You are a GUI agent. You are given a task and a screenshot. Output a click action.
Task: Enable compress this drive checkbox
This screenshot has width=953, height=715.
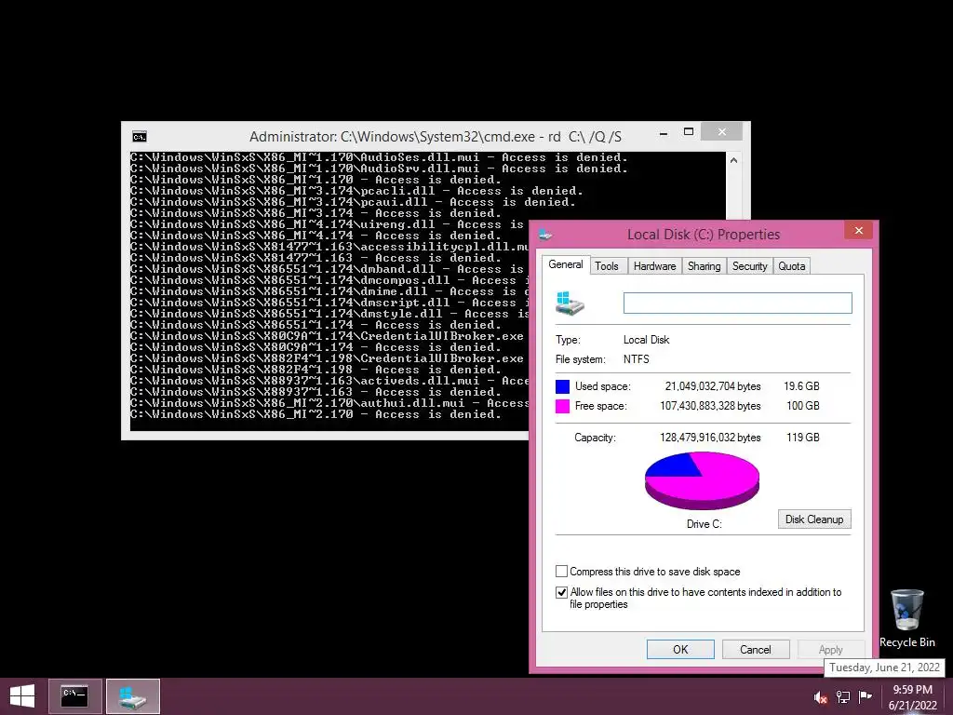tap(561, 572)
